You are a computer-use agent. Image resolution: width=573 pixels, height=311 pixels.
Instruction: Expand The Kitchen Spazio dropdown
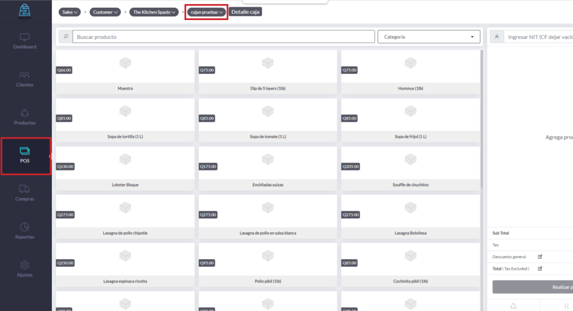[x=154, y=12]
